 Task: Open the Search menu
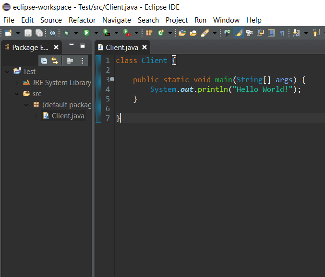click(x=148, y=20)
